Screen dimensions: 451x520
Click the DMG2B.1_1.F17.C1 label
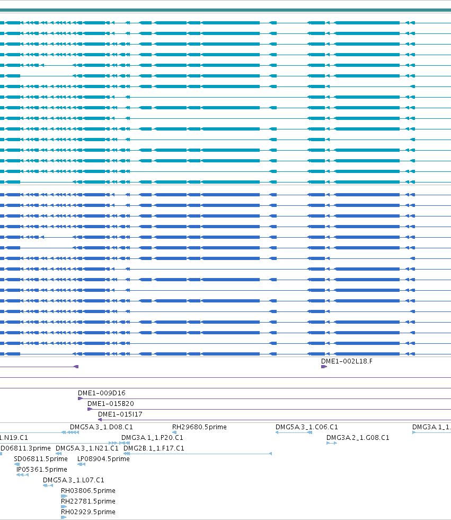point(154,448)
